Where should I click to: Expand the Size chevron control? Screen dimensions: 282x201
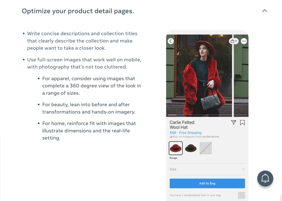[243, 169]
